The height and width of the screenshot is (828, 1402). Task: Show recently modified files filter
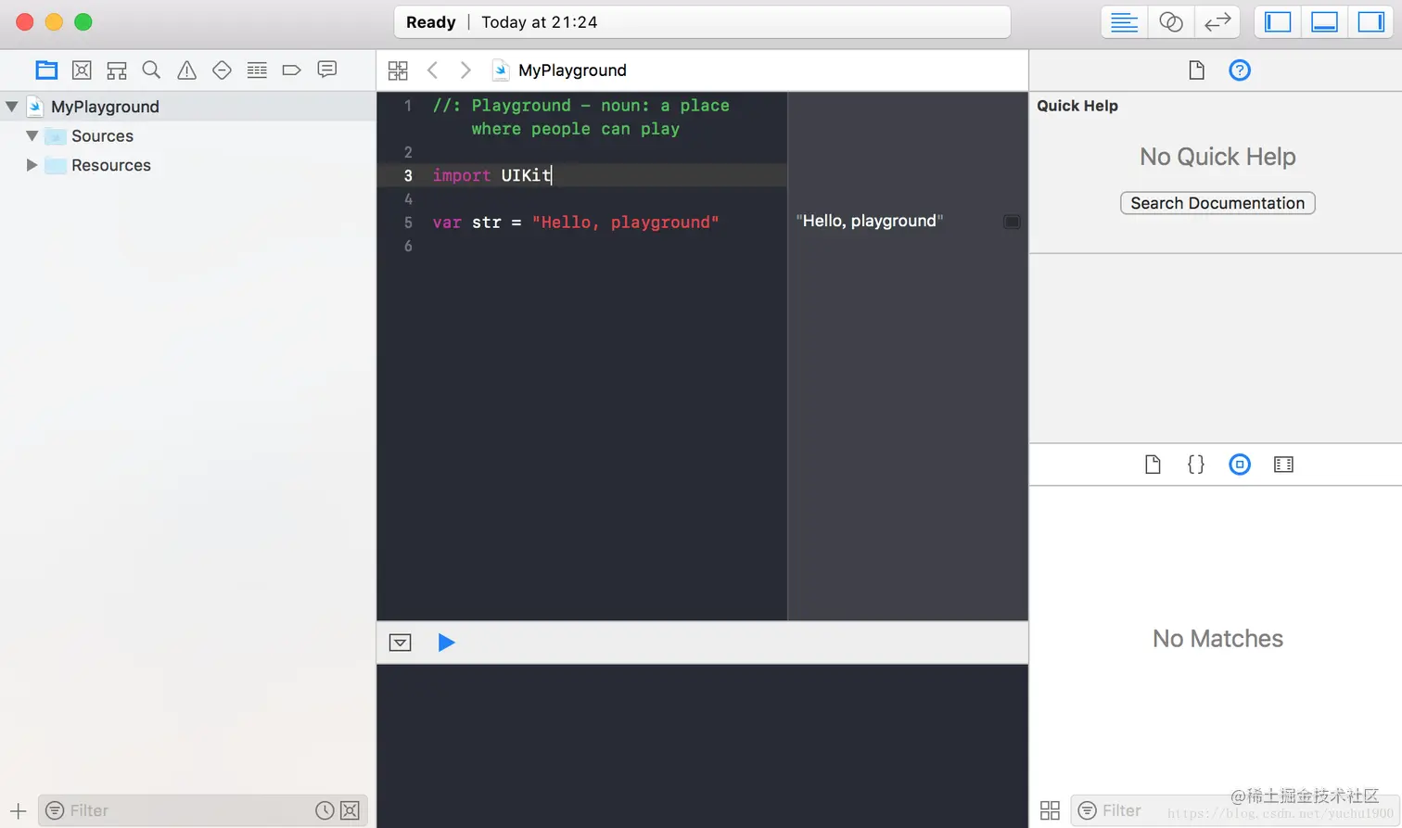325,810
